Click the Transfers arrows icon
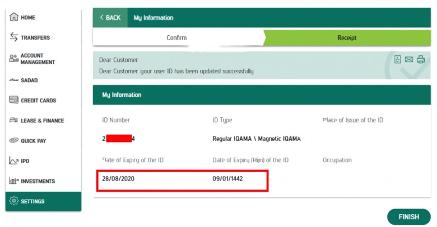This screenshot has height=227, width=437. click(x=13, y=37)
